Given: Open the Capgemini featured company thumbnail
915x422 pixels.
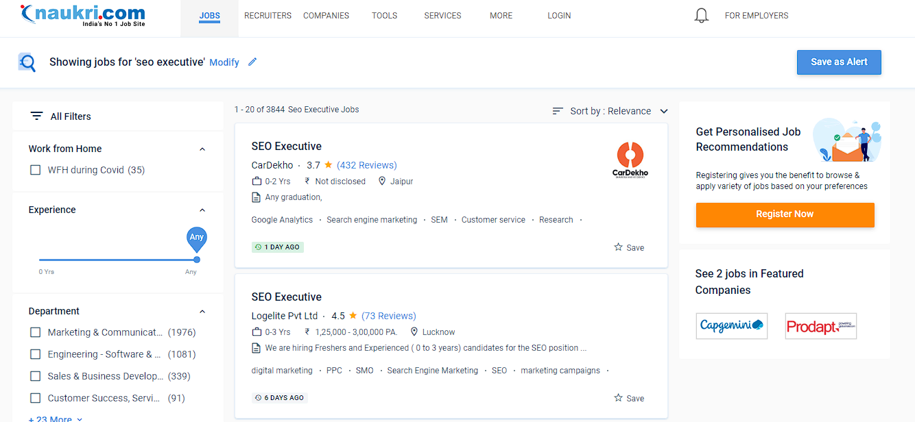Looking at the screenshot, I should point(731,325).
